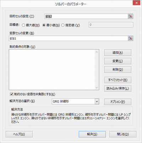Click the 指定値 value field showing 0
Viewport: 142px width, 143px height.
[x=111, y=25]
